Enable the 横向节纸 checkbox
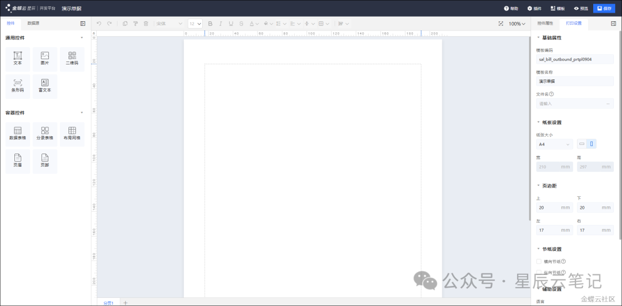 point(539,261)
